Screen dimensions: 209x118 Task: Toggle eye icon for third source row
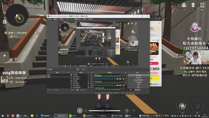(88, 79)
